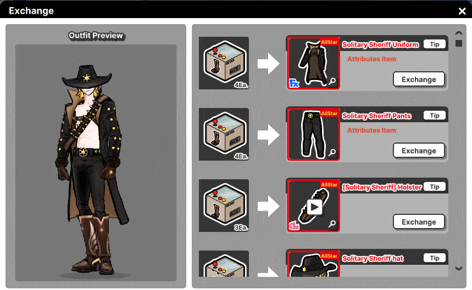The width and height of the screenshot is (472, 290).
Task: Play the Holster preview video
Action: [x=314, y=207]
